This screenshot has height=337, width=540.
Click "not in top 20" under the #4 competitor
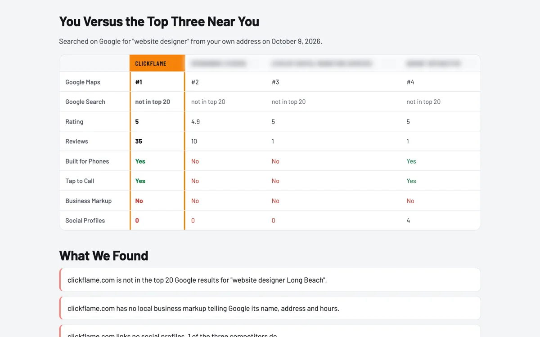(x=423, y=102)
